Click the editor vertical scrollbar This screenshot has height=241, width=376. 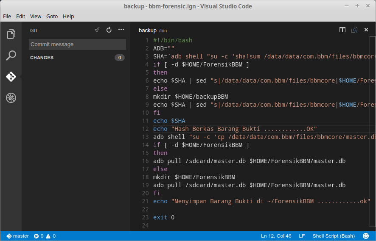pos(373,131)
